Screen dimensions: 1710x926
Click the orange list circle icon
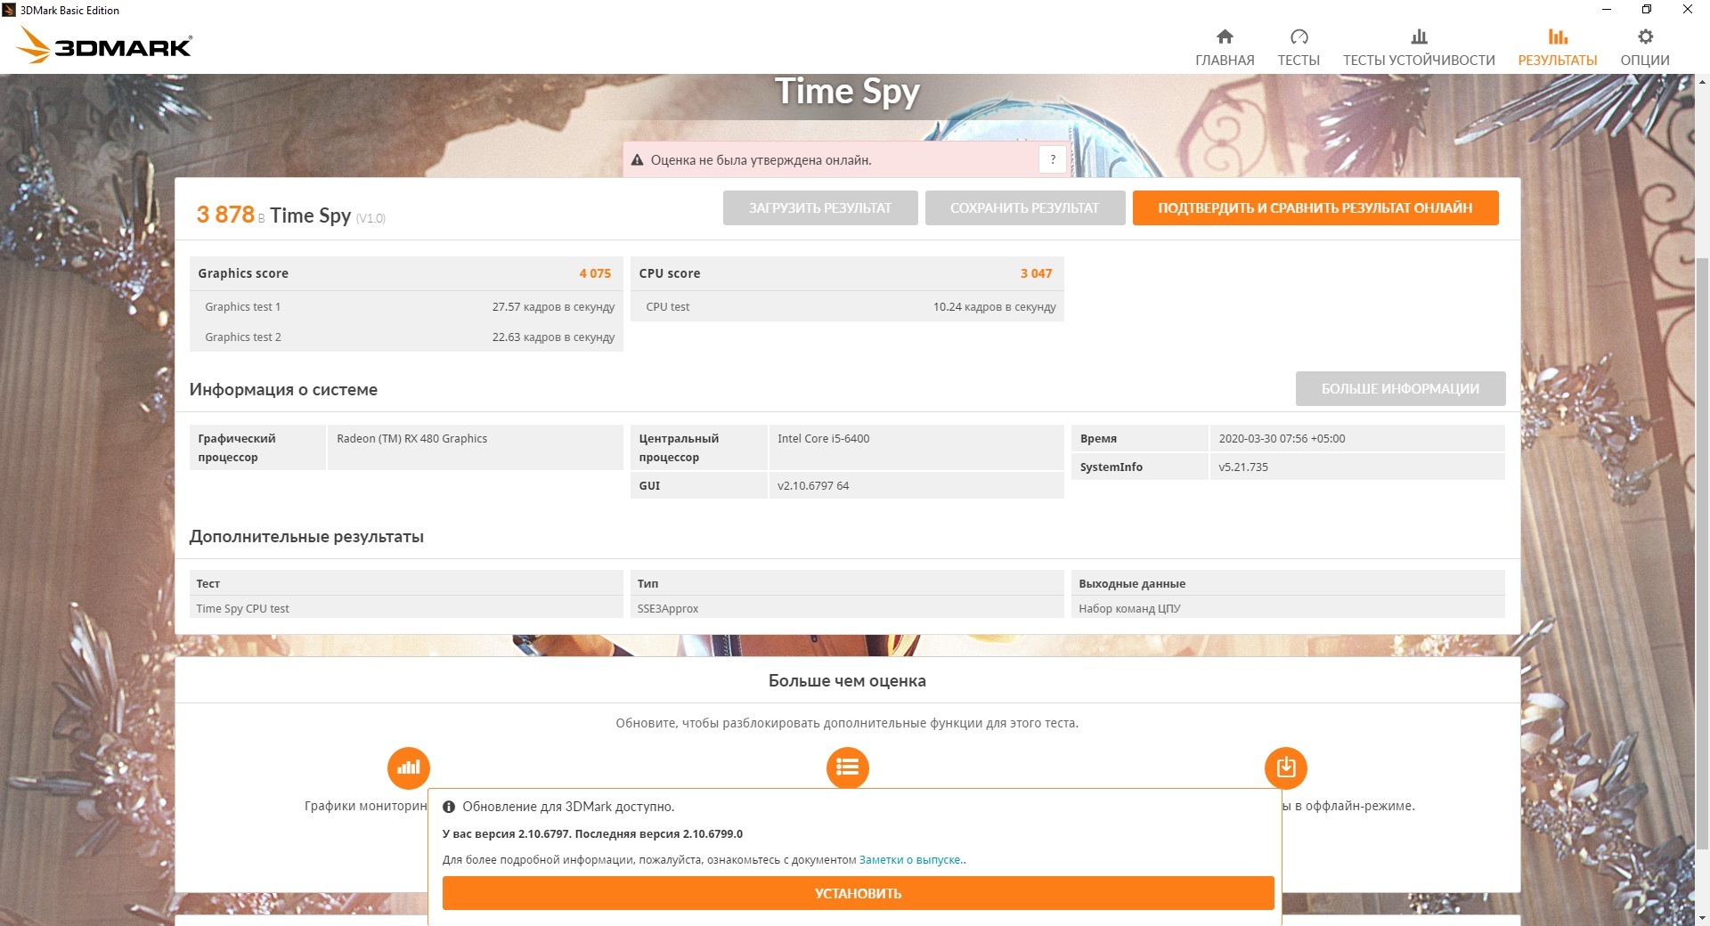coord(847,768)
